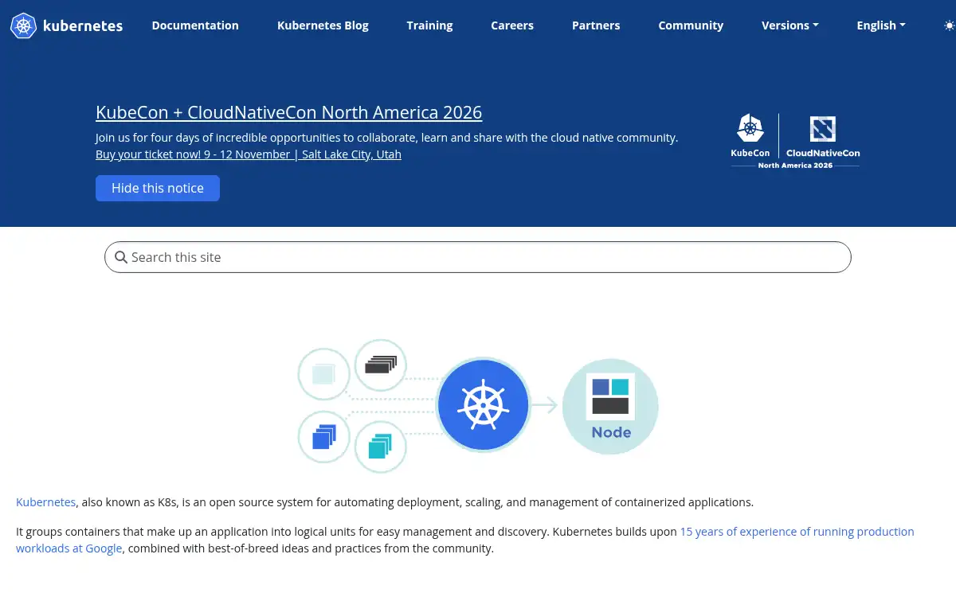Click the KubeCon helm icon in banner
The height and width of the screenshot is (597, 956).
pos(750,127)
